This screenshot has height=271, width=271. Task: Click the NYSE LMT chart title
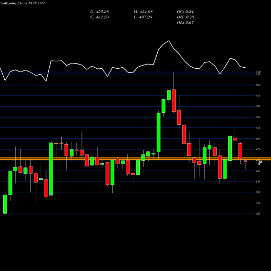coord(23,3)
